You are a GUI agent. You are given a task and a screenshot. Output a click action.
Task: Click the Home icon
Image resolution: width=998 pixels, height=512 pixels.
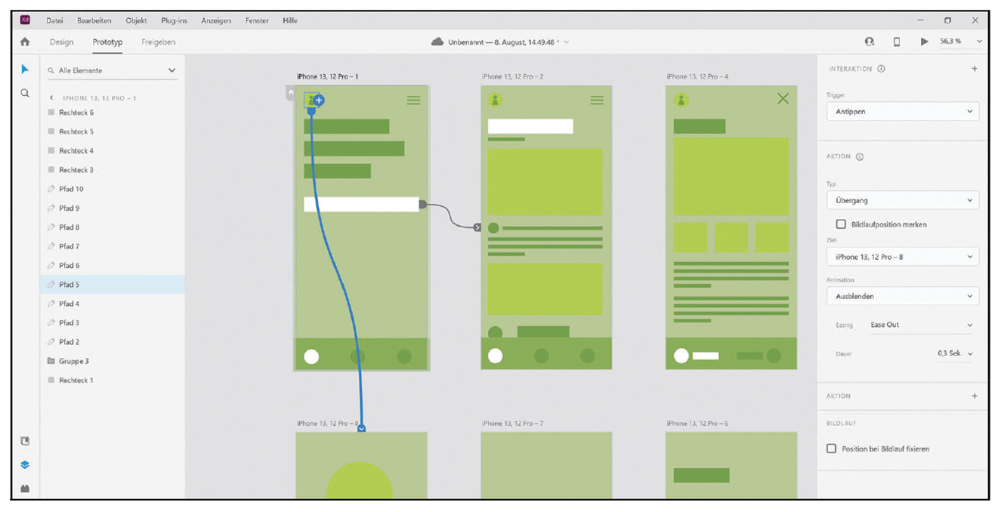pyautogui.click(x=25, y=42)
